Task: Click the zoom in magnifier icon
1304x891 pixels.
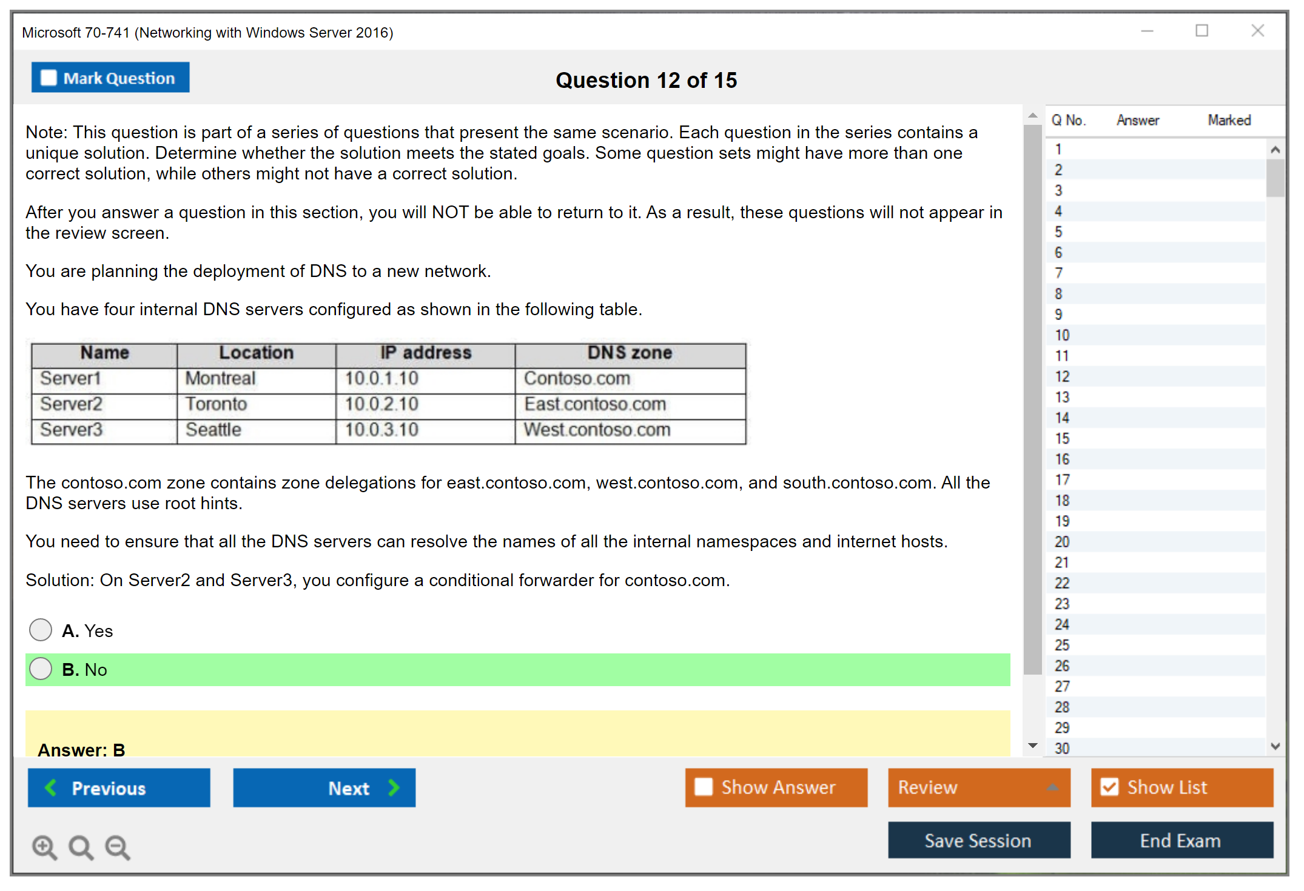Action: 44,847
